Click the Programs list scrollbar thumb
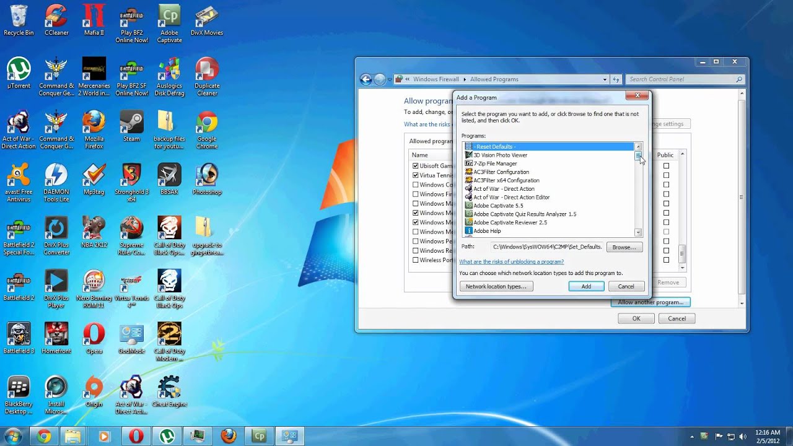The height and width of the screenshot is (446, 793). coord(638,156)
